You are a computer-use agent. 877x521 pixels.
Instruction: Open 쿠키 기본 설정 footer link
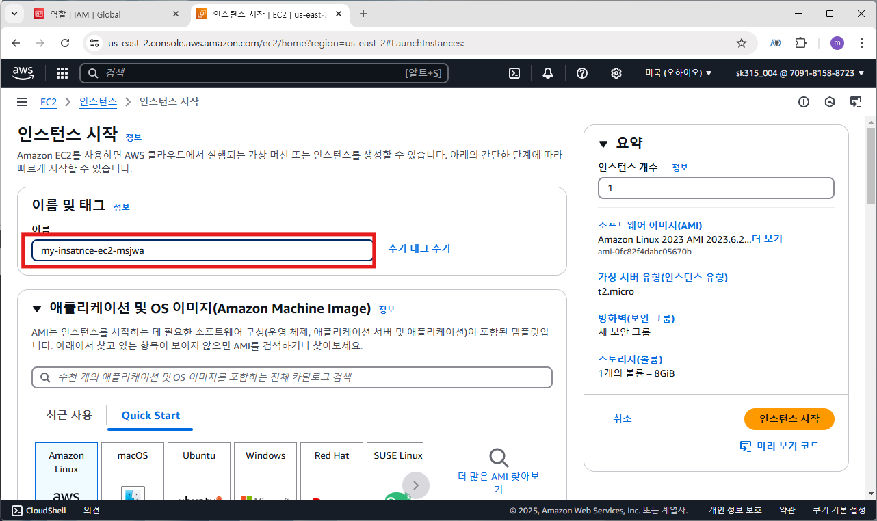pos(838,511)
